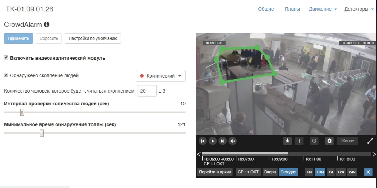Focus the crowd people count field
The width and height of the screenshot is (377, 188).
[x=147, y=91]
